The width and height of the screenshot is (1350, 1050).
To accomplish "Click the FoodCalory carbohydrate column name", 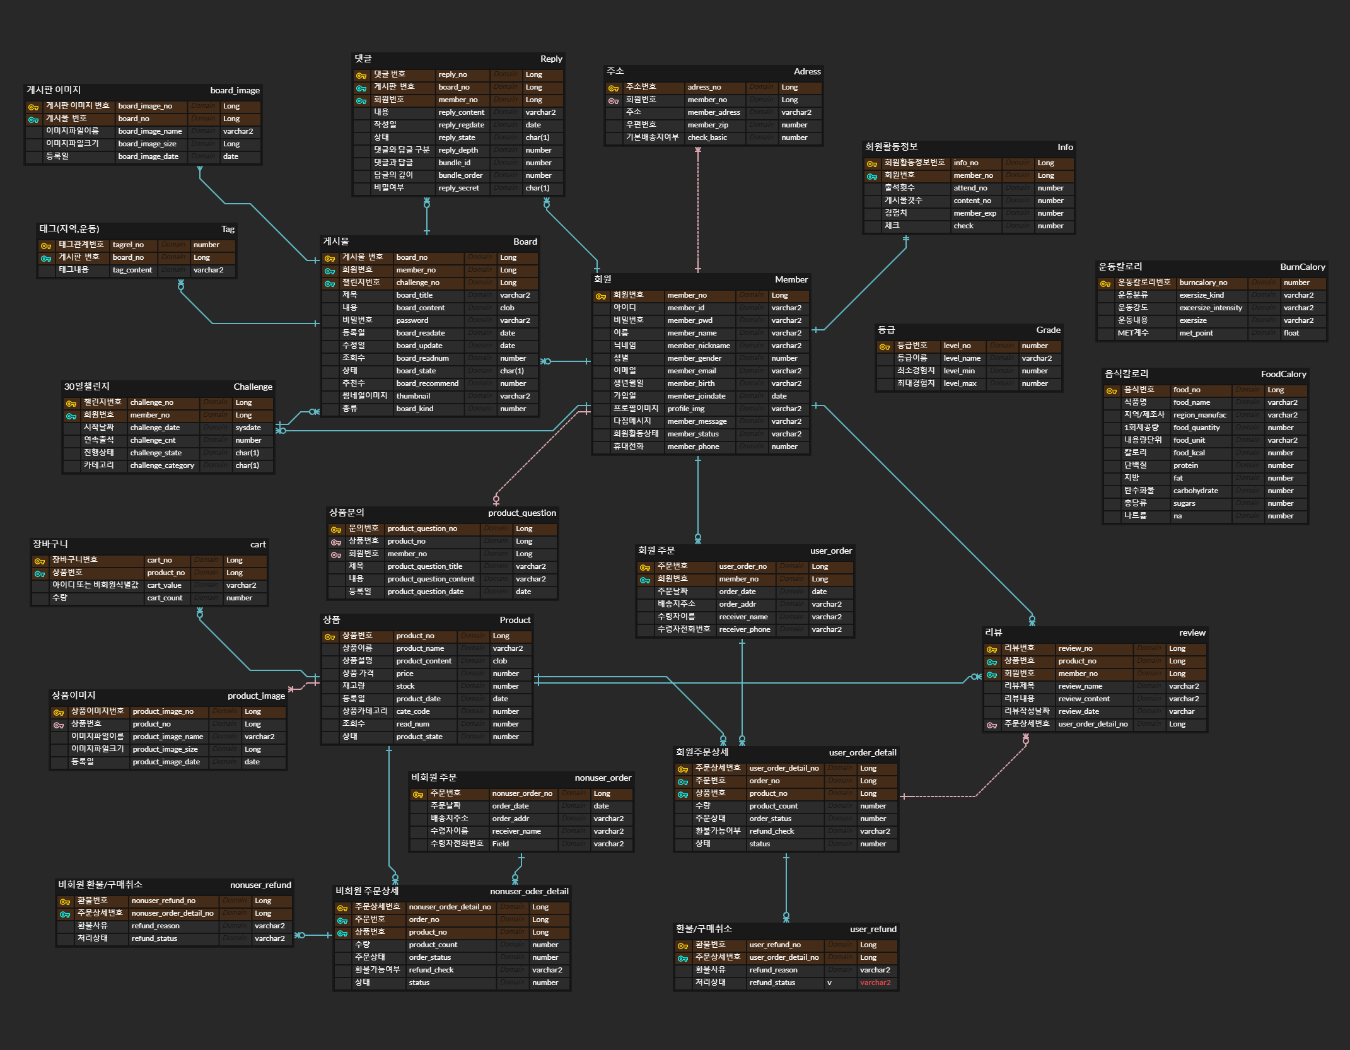I will tap(1196, 491).
